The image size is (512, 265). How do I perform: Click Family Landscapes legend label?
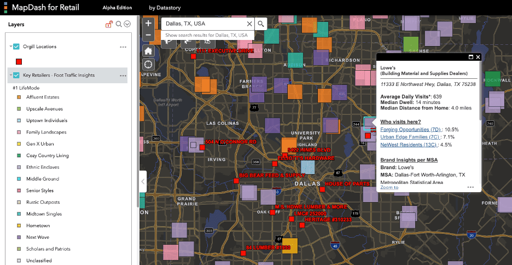(x=46, y=132)
